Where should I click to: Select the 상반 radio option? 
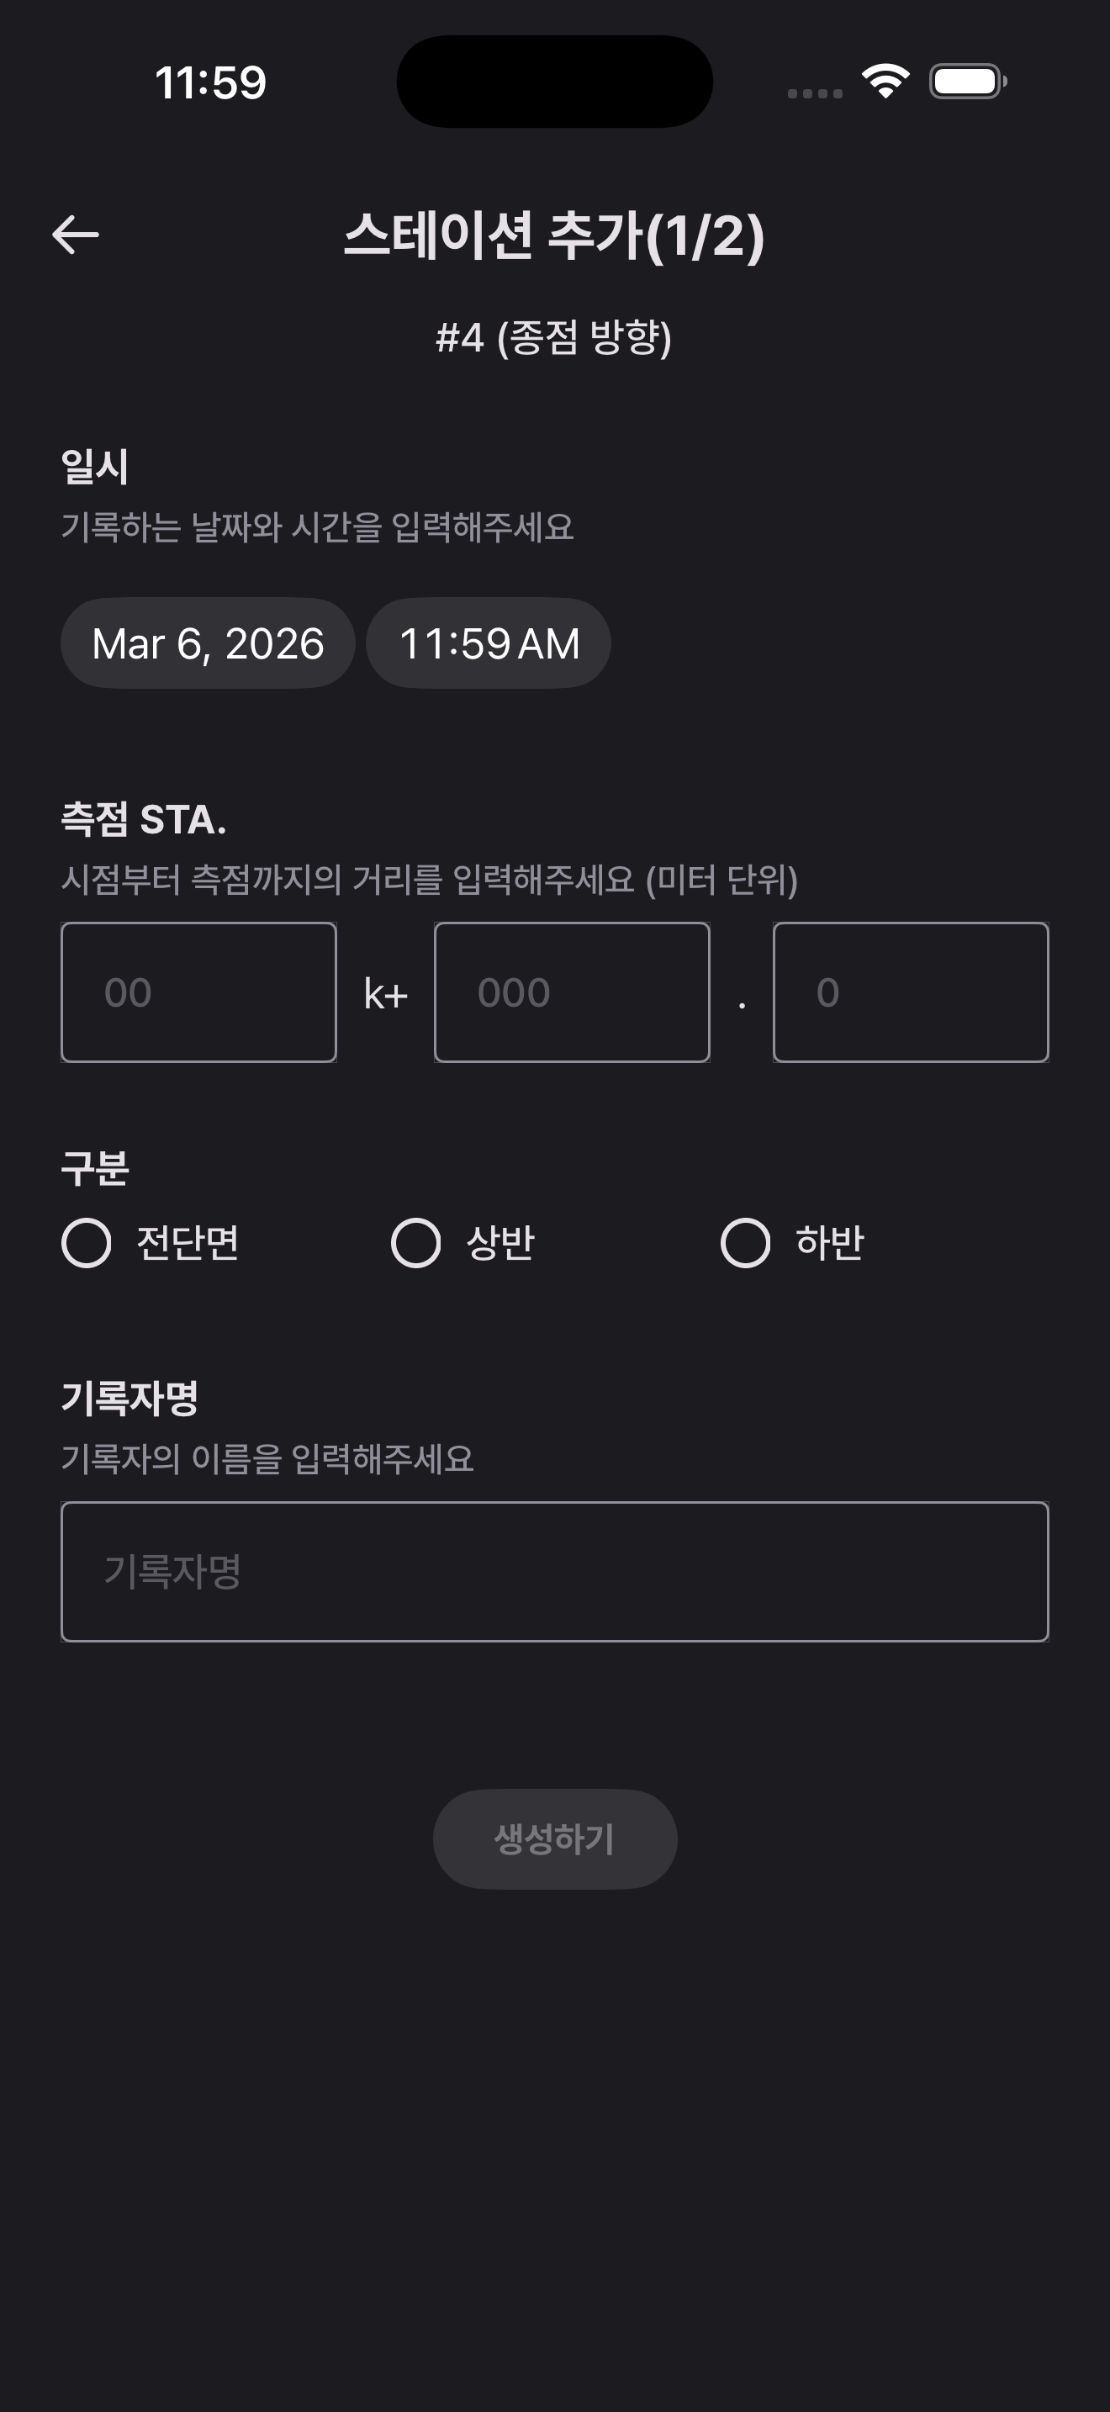click(x=416, y=1244)
